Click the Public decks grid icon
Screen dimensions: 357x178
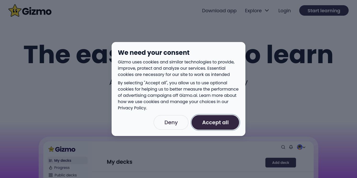(50, 175)
